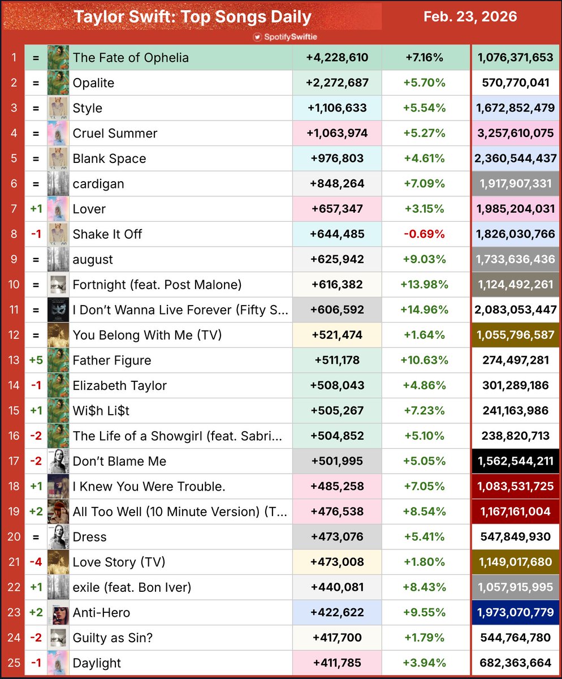
Task: Click total streams '3,257,610,075'
Action: point(516,134)
